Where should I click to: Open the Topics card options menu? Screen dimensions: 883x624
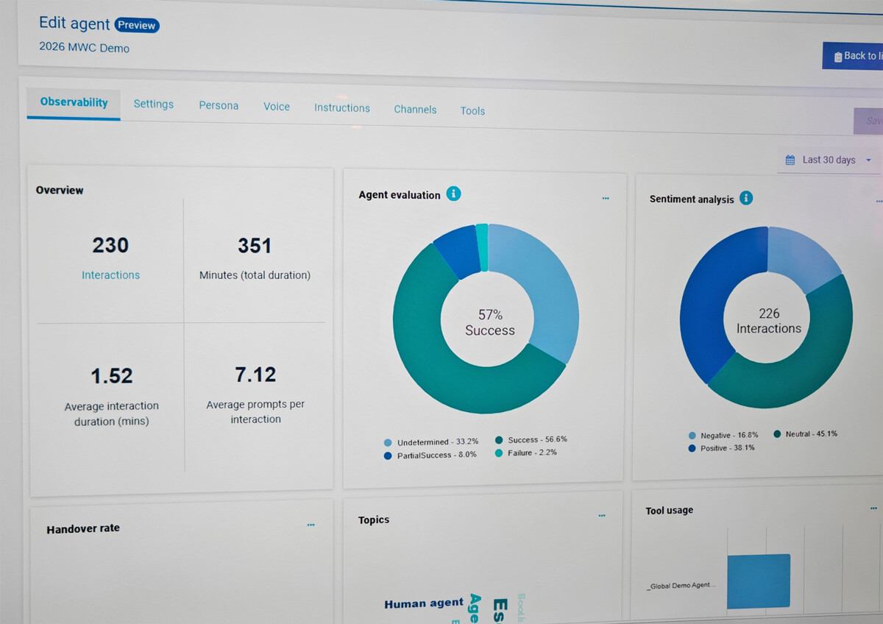pos(602,516)
